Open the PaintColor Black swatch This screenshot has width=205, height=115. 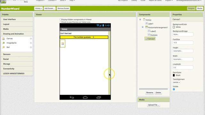click(x=174, y=75)
